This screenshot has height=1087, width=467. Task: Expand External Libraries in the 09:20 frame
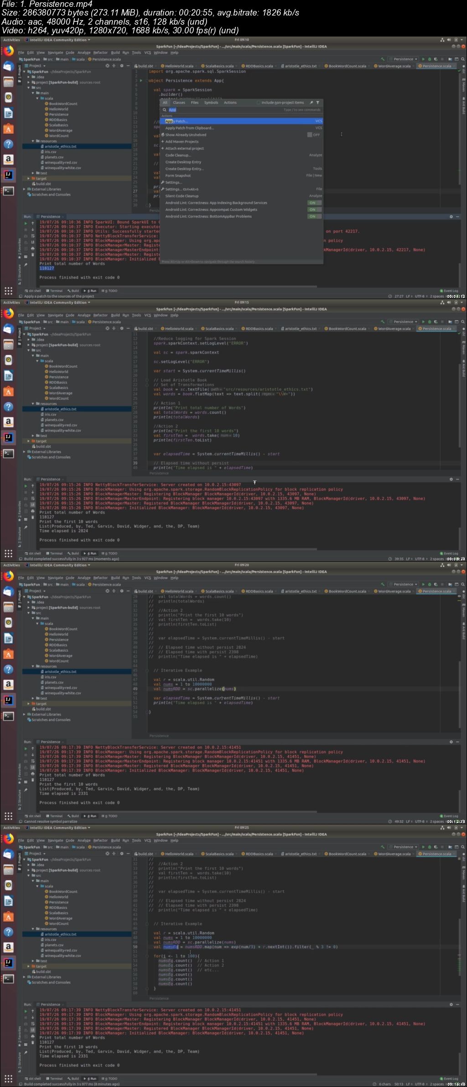point(25,714)
